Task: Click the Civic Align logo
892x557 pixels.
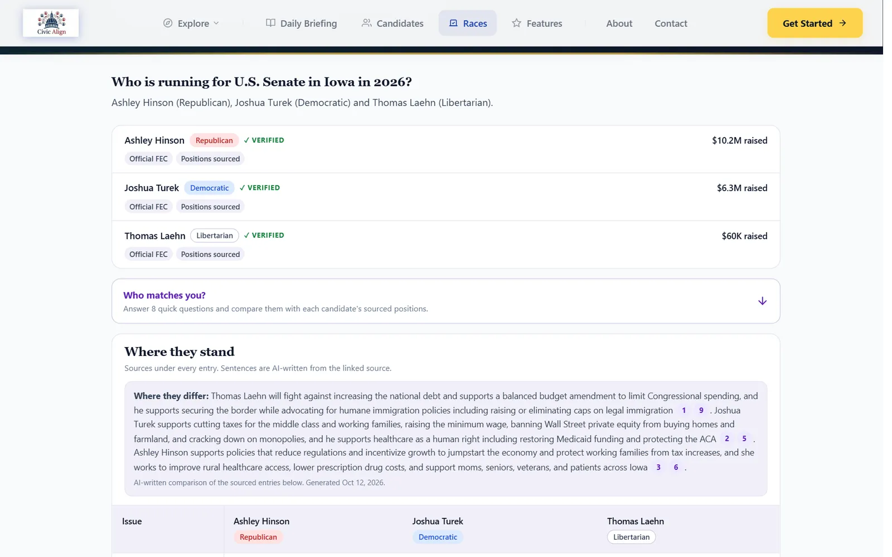Action: click(51, 23)
